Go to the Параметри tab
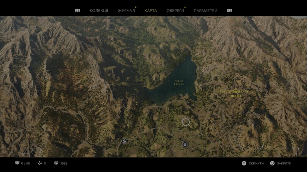 point(206,11)
